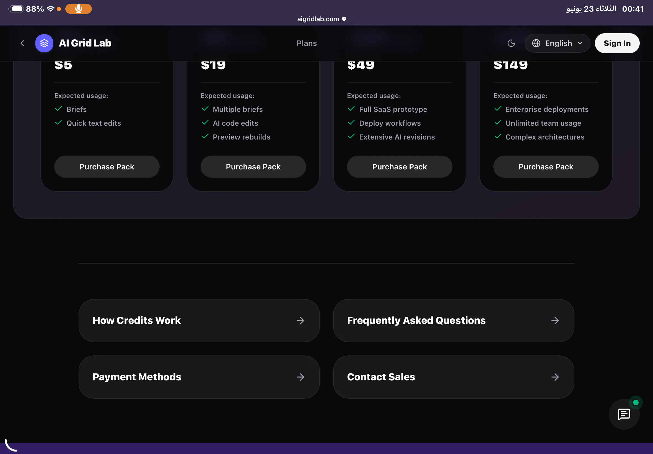The width and height of the screenshot is (653, 454).
Task: Open the How Credits Work card
Action: tap(199, 321)
